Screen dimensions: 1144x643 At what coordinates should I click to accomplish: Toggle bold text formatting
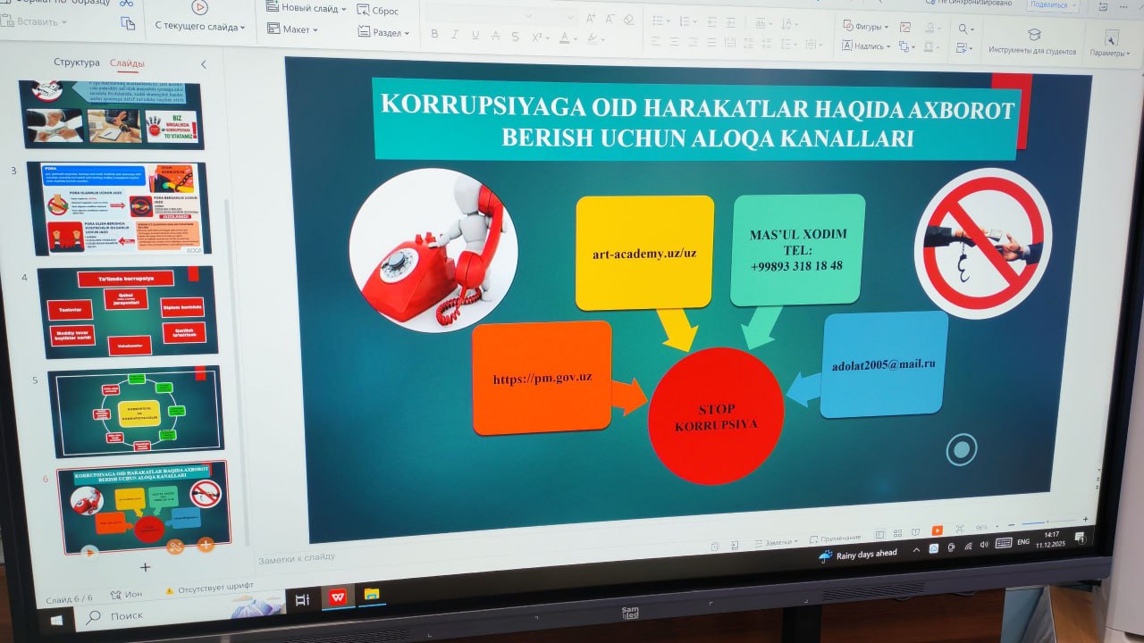435,34
